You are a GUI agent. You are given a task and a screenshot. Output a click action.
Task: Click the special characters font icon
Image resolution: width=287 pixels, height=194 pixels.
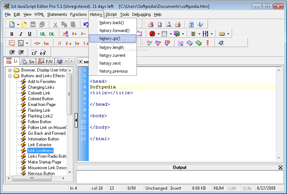coord(65,34)
